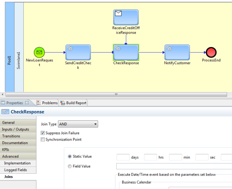The width and height of the screenshot is (232, 189).
Task: Collapse the Advanced section
Action: [18, 157]
